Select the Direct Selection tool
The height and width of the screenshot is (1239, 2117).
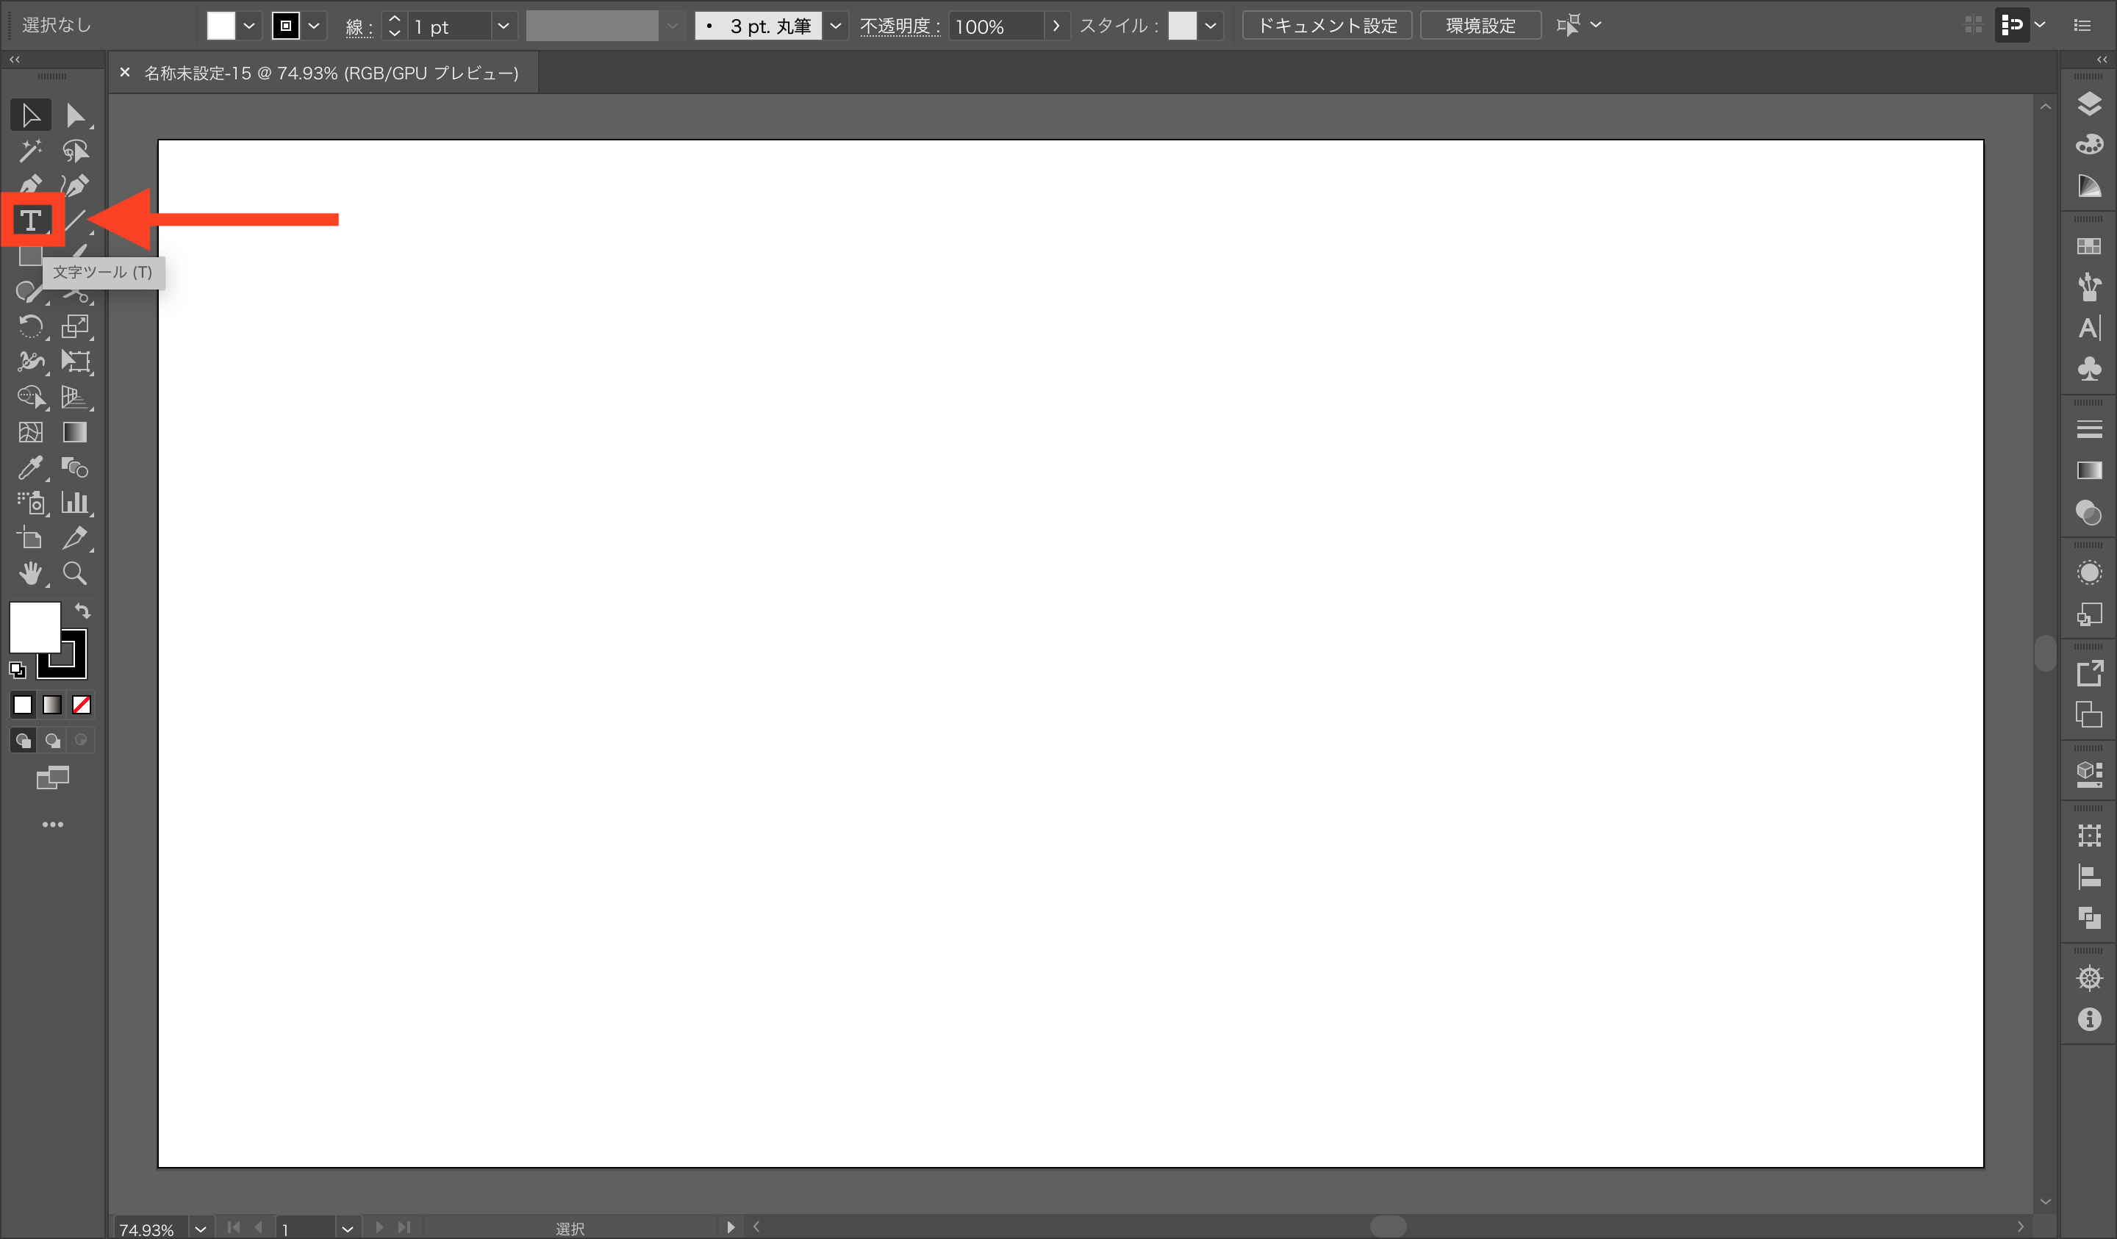[75, 115]
